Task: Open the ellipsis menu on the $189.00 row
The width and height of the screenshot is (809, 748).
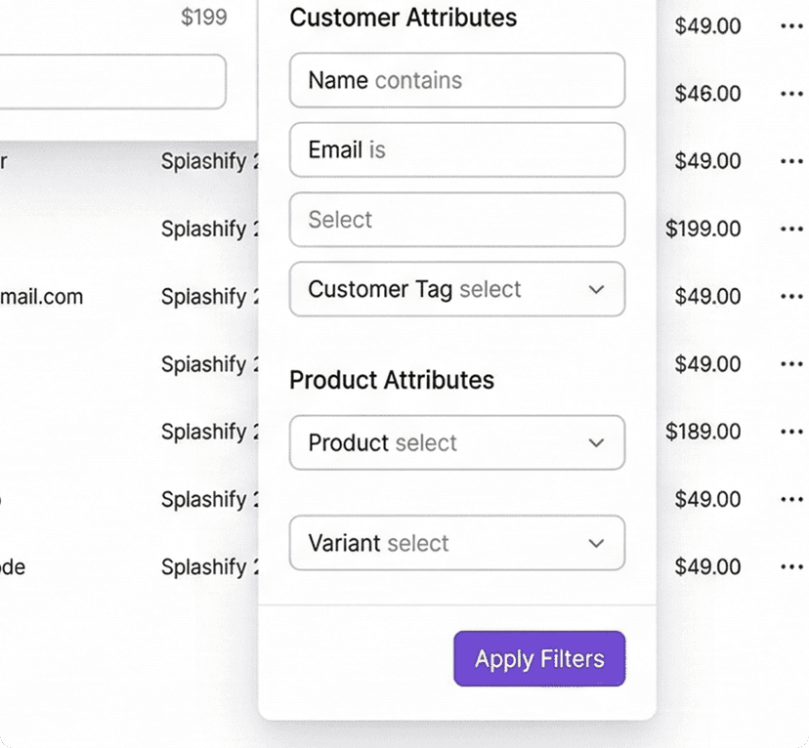Action: (792, 432)
